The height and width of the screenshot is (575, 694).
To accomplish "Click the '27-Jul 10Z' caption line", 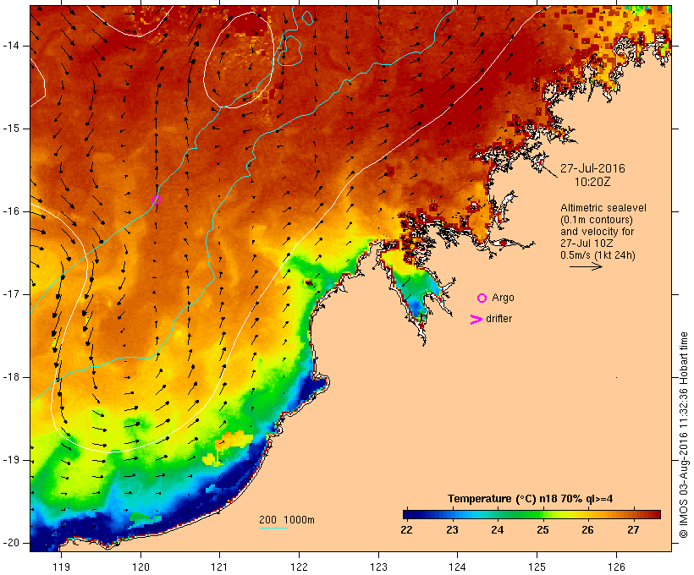I will (587, 244).
